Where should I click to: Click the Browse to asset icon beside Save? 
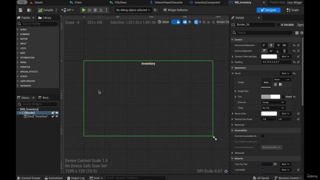pyautogui.click(x=29, y=10)
